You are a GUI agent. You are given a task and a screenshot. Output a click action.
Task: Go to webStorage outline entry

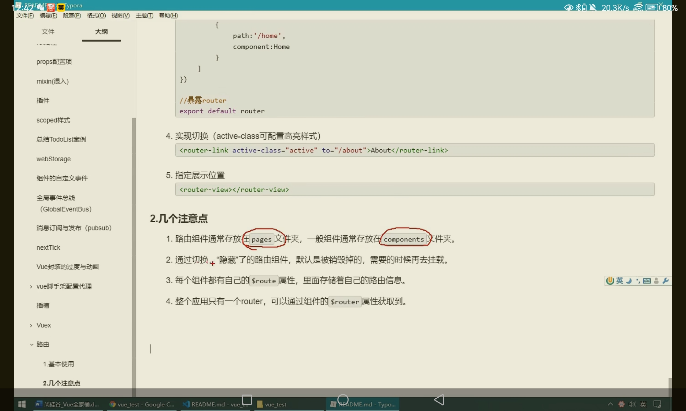pos(54,159)
